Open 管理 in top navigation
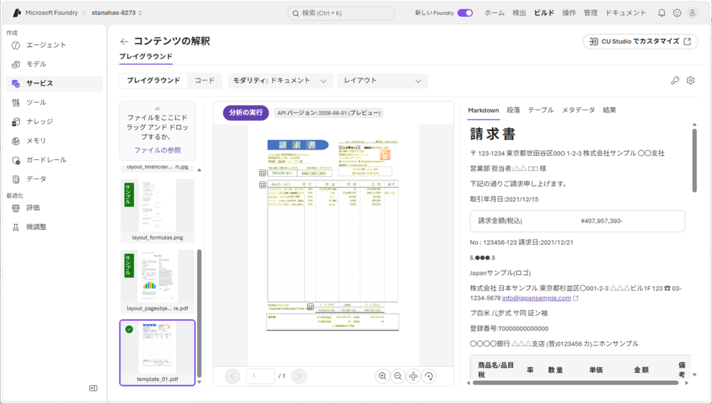 [x=590, y=13]
